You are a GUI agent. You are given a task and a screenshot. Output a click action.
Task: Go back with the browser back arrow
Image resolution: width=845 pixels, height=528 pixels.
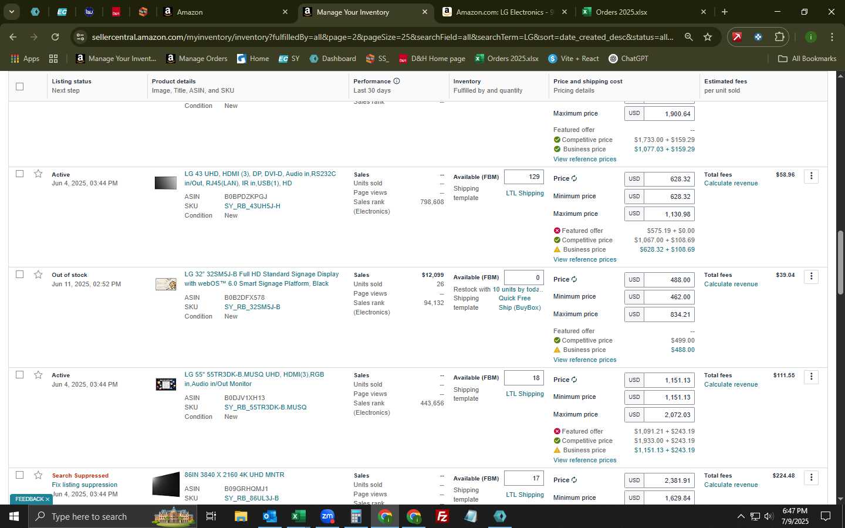(13, 37)
